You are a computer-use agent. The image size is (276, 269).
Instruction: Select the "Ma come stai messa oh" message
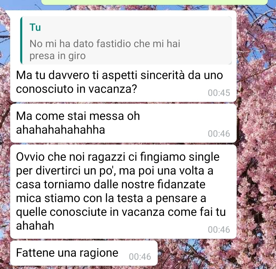(x=123, y=123)
